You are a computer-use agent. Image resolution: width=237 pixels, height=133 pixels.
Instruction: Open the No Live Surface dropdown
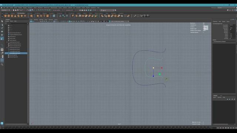tap(56, 10)
